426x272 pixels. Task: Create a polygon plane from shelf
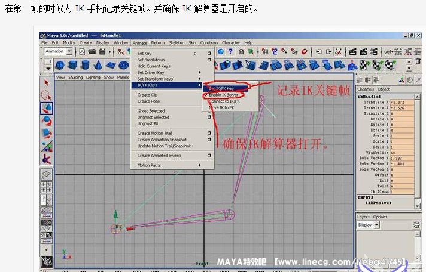pyautogui.click(x=111, y=65)
